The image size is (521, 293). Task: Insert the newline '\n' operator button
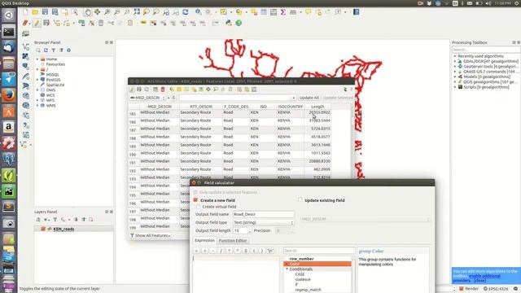pyautogui.click(x=270, y=251)
